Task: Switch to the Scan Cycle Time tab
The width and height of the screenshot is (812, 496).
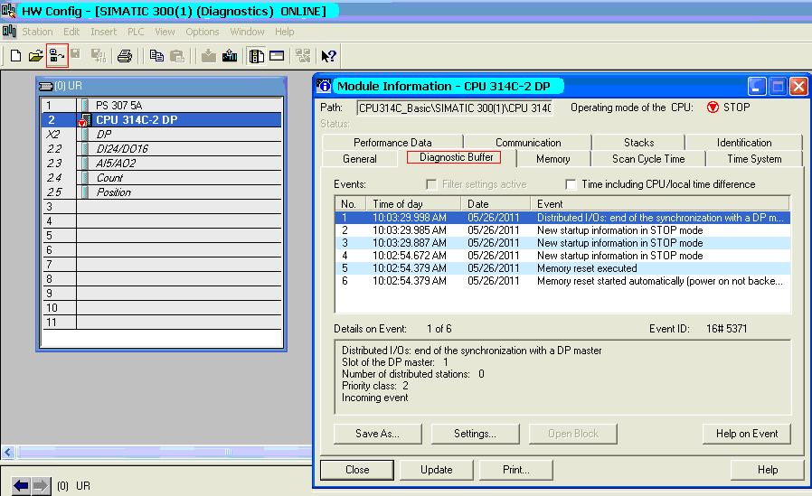Action: pyautogui.click(x=648, y=159)
